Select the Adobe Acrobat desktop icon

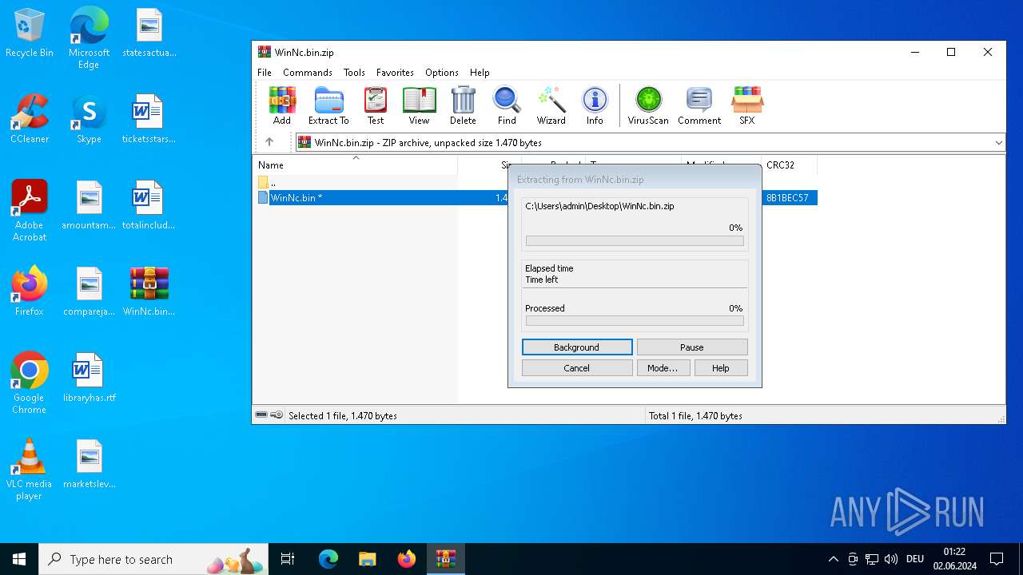click(30, 211)
